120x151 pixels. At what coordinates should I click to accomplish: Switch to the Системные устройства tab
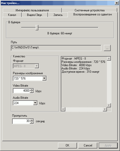[x=89, y=10]
